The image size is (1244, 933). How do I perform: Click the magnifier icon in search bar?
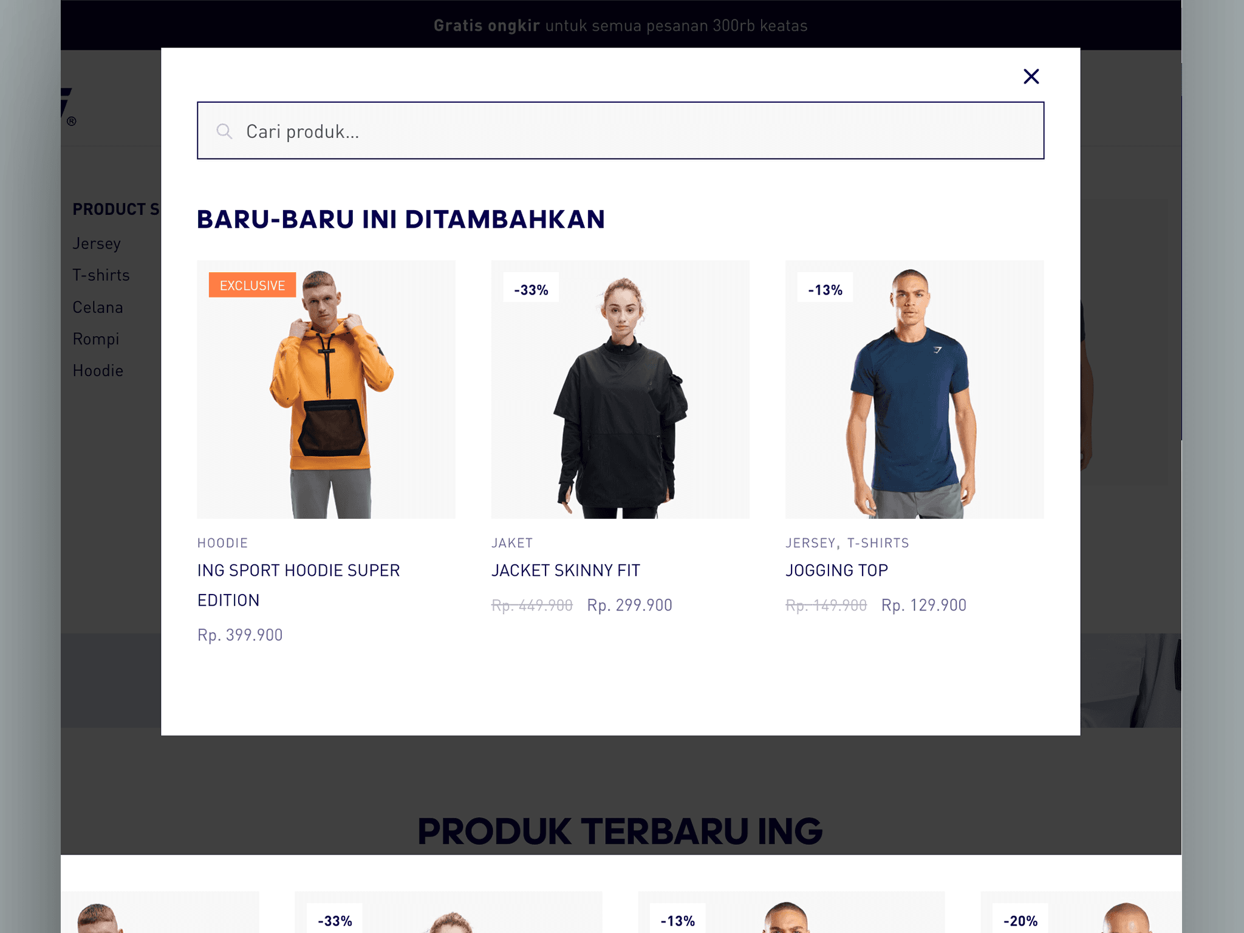click(x=224, y=131)
